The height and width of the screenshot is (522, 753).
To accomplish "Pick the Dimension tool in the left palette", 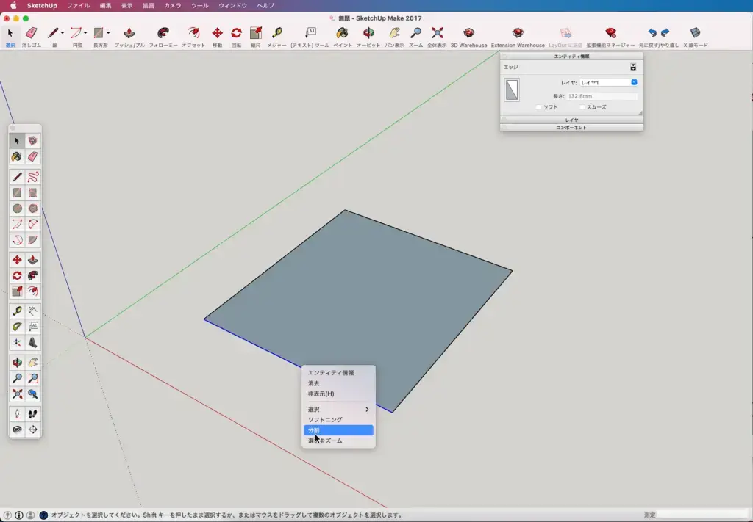I will (32, 311).
